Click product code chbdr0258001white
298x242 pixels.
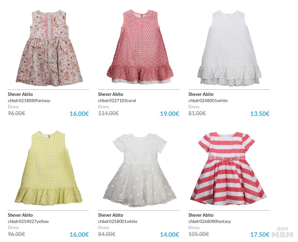click(118, 221)
